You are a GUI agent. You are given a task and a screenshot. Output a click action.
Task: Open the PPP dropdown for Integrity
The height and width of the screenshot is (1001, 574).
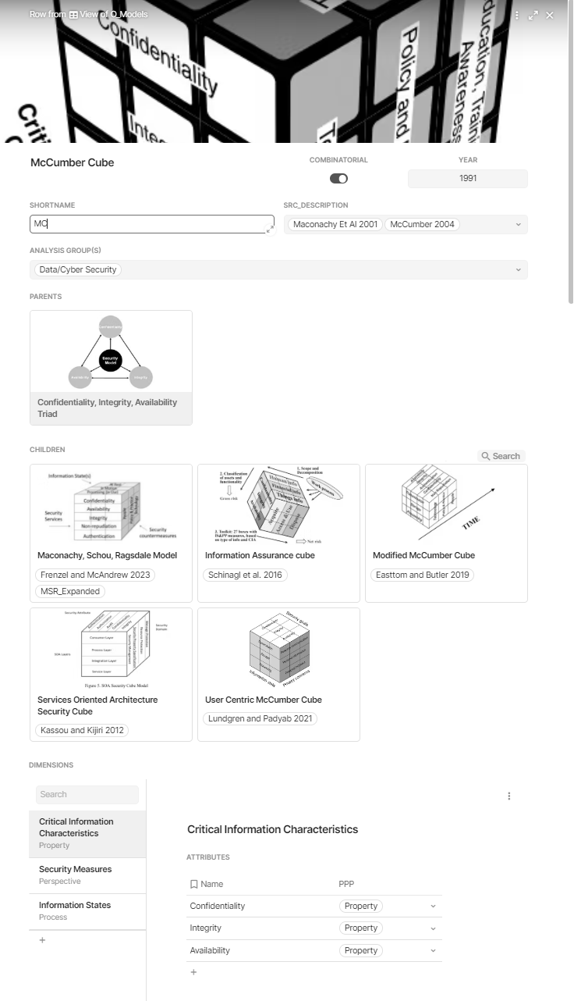[433, 928]
